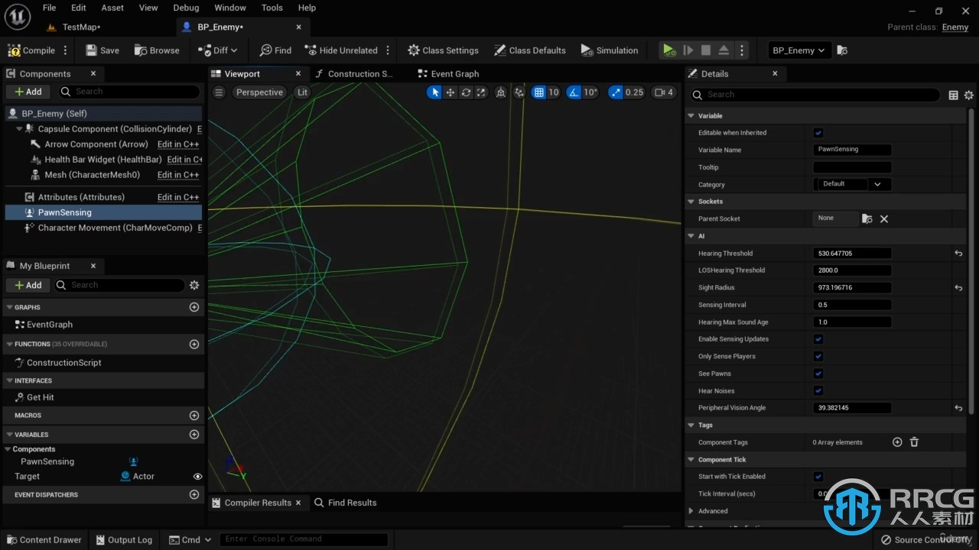979x550 pixels.
Task: Open Class Settings
Action: (x=443, y=50)
